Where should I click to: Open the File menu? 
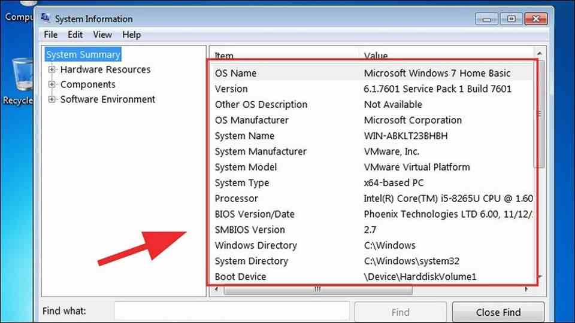coord(50,35)
